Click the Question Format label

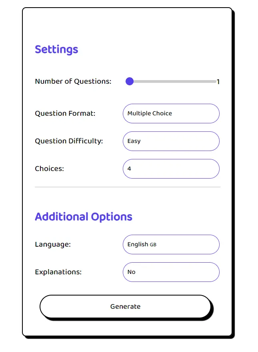tap(65, 113)
